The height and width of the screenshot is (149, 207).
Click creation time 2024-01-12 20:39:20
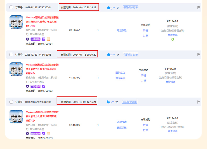(x=79, y=55)
